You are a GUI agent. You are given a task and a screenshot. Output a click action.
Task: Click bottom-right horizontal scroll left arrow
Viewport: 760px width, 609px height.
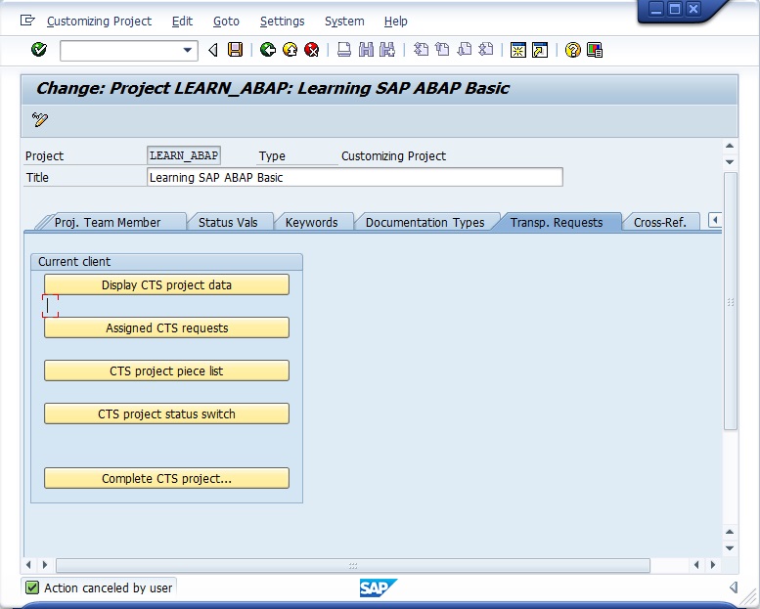click(x=696, y=565)
